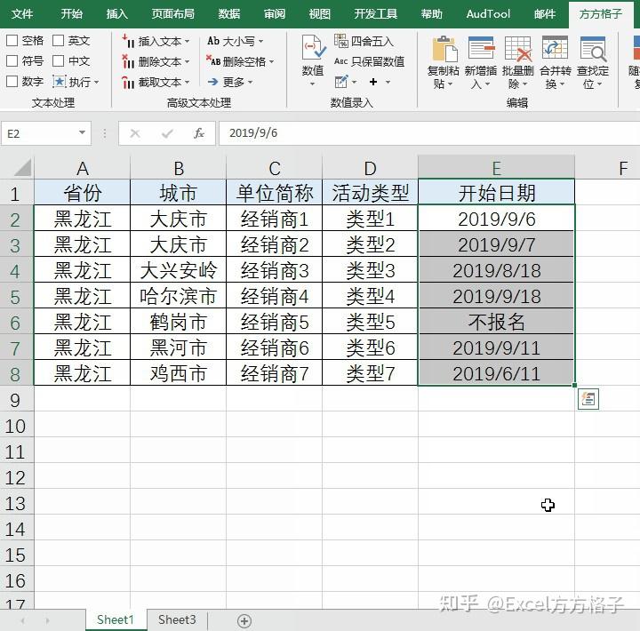The image size is (640, 631).
Task: Click the 删除空格 remove spaces icon
Action: 213,61
